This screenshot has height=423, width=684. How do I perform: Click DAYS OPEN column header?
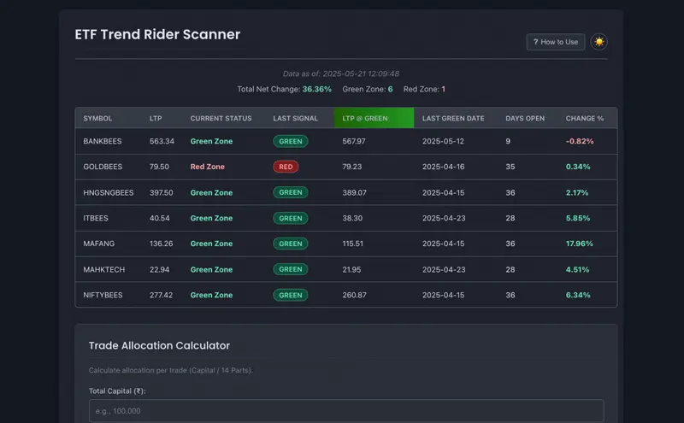pos(525,118)
